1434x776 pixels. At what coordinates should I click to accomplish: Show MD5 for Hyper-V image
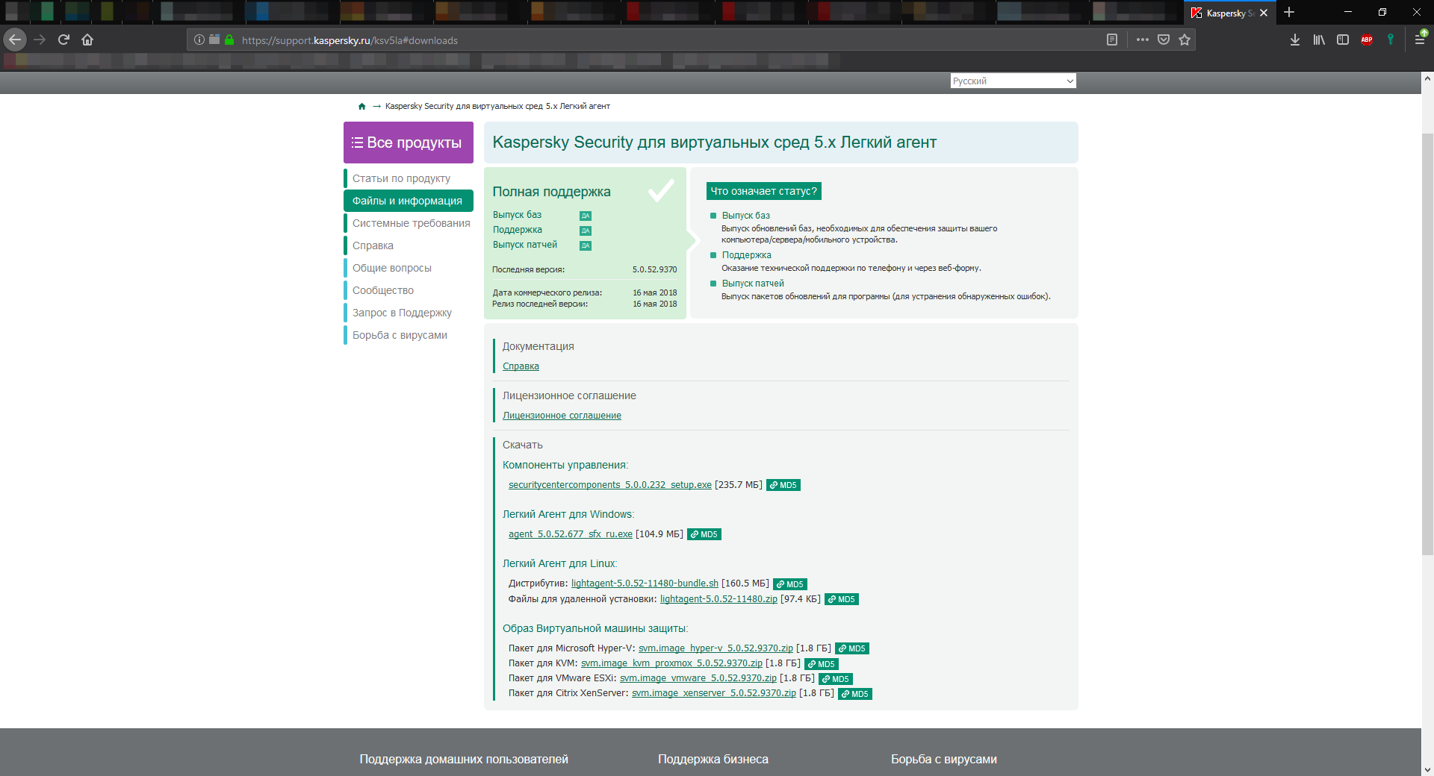[x=852, y=648]
